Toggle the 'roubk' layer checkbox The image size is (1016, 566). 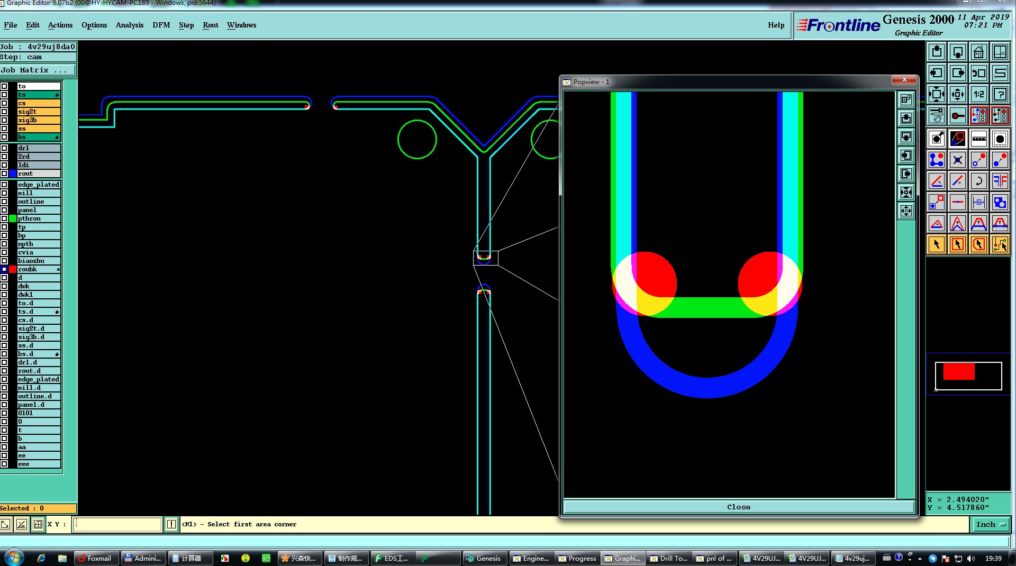pyautogui.click(x=4, y=269)
